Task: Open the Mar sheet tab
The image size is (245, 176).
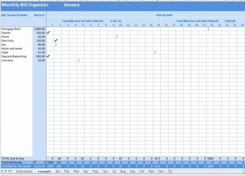Action: pyautogui.click(x=76, y=171)
